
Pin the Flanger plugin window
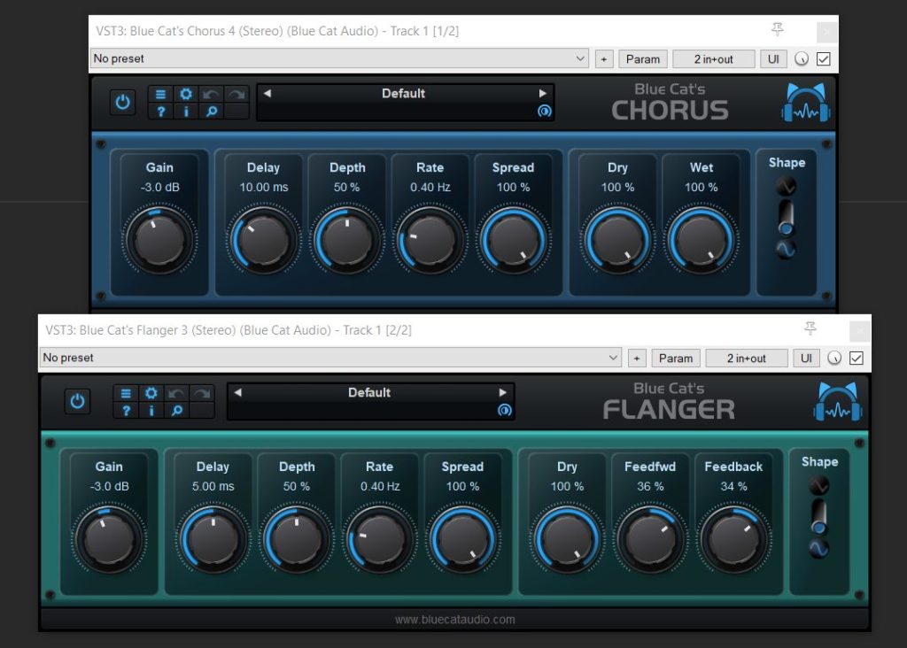coord(810,329)
